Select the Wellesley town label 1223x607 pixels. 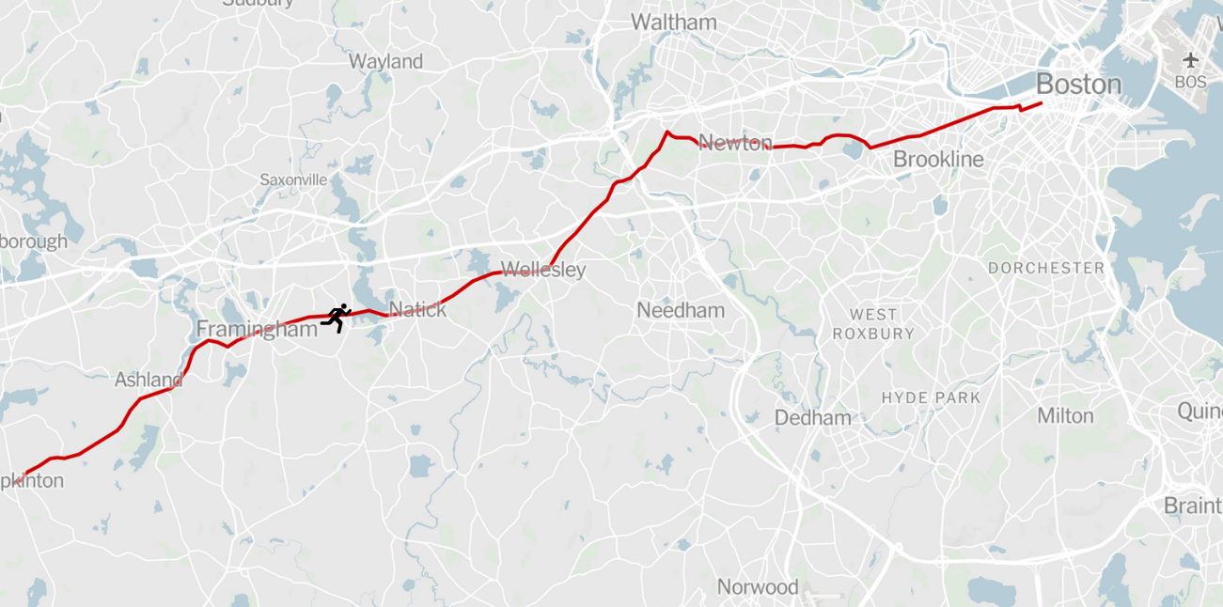pos(543,270)
